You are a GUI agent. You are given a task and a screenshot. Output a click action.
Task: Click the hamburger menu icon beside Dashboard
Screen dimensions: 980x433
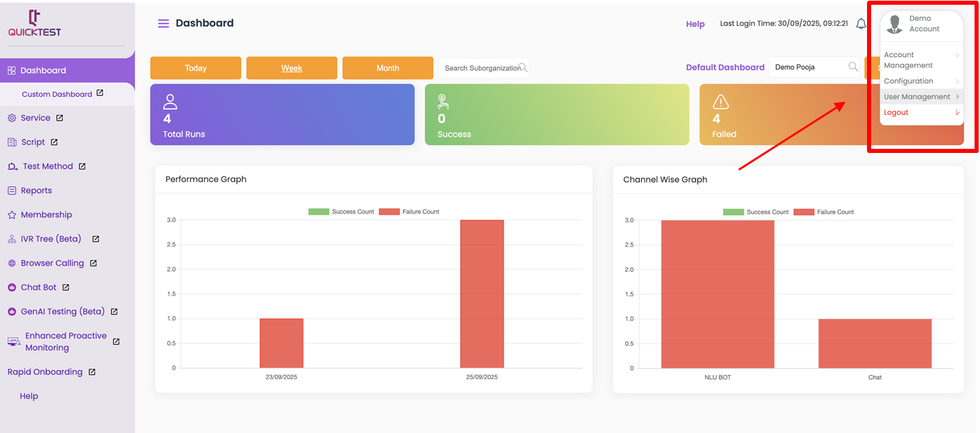pos(163,24)
